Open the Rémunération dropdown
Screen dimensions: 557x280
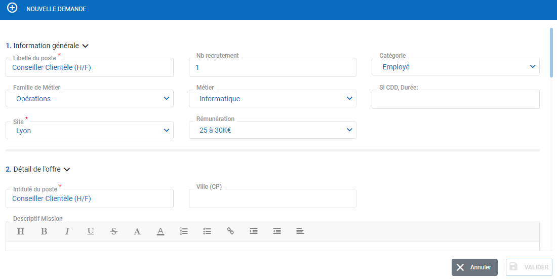pos(272,131)
